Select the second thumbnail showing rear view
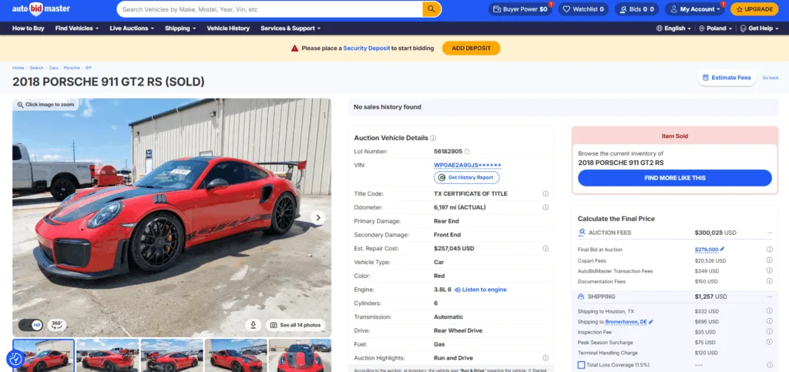Screen dimensions: 789x372 click(107, 355)
